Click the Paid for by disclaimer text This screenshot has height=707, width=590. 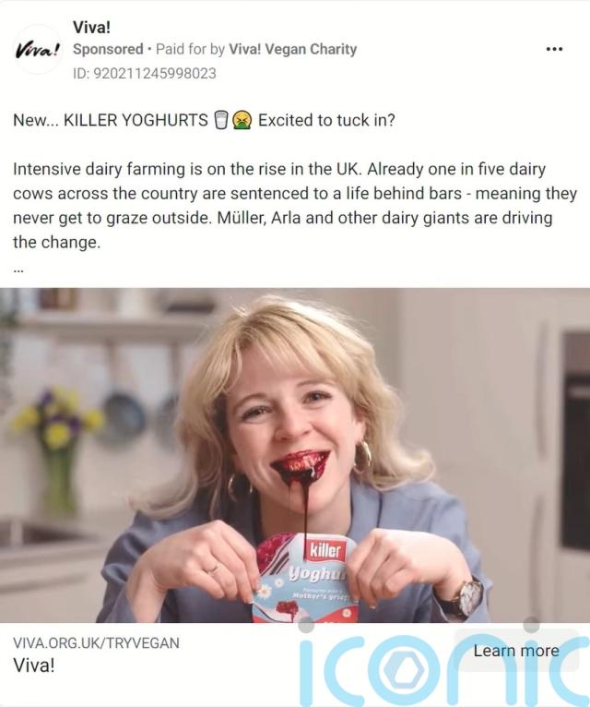click(x=190, y=49)
